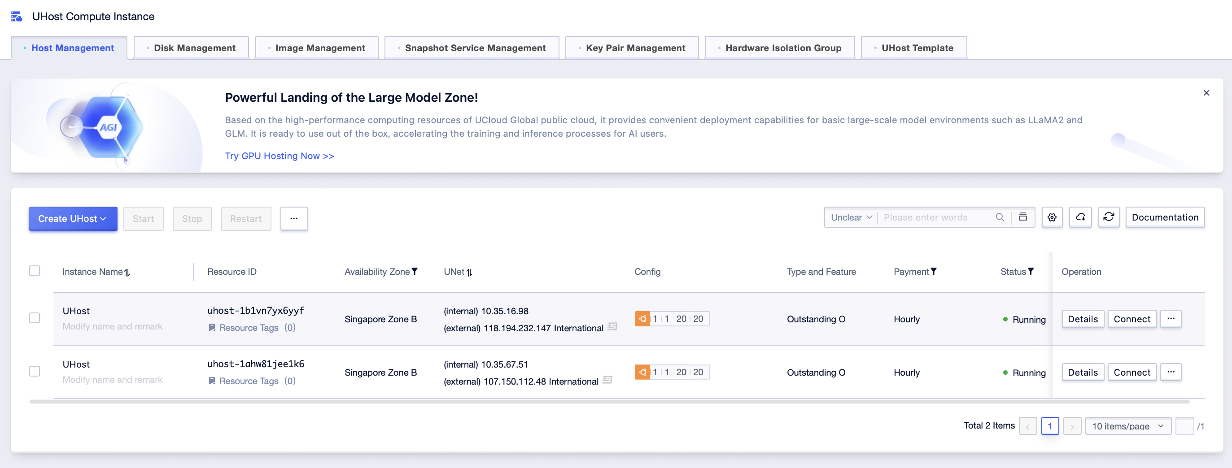Click the UHost Compute Instance logo icon
The image size is (1232, 468).
pos(17,17)
